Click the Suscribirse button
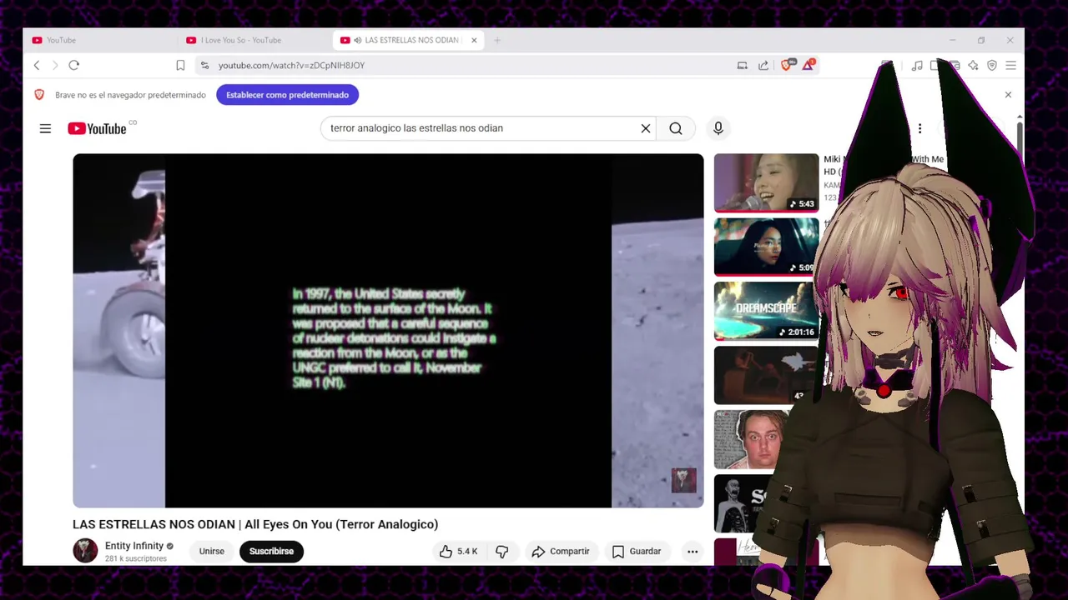This screenshot has height=600, width=1068. pos(271,552)
